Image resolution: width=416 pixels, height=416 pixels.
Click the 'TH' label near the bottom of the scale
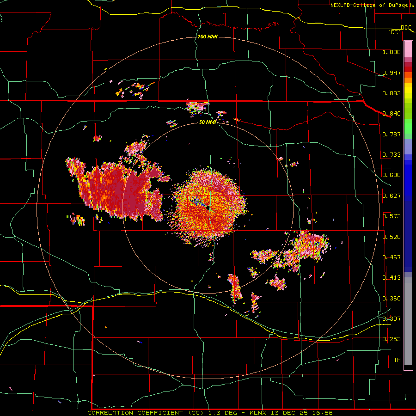click(397, 360)
